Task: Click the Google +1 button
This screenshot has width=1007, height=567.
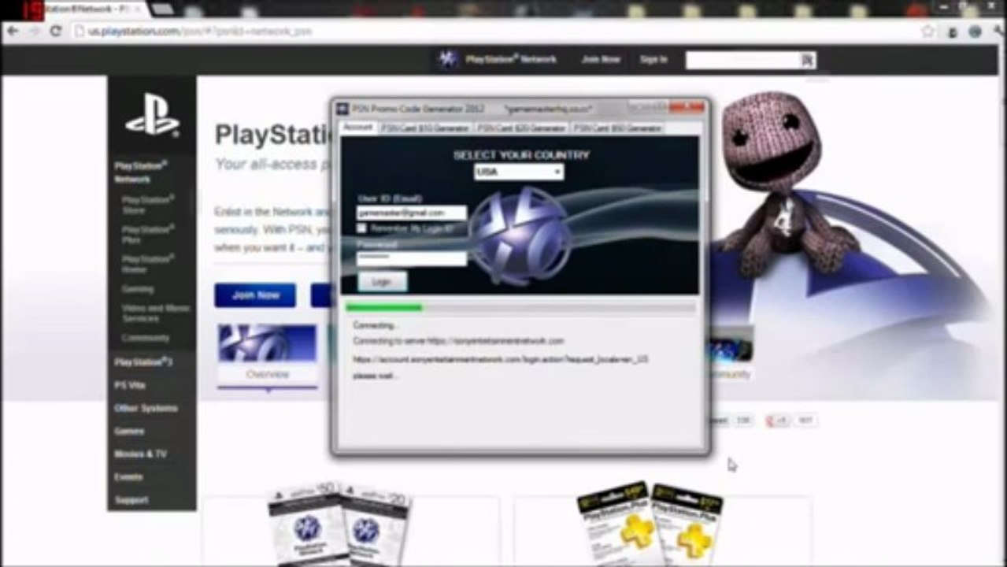Action: (778, 421)
